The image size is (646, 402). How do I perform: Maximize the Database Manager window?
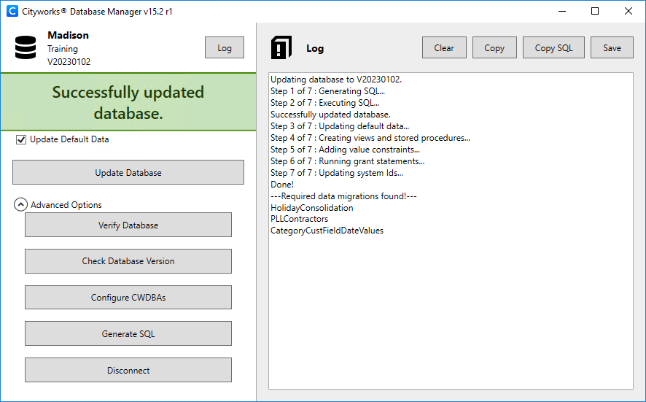coord(595,12)
